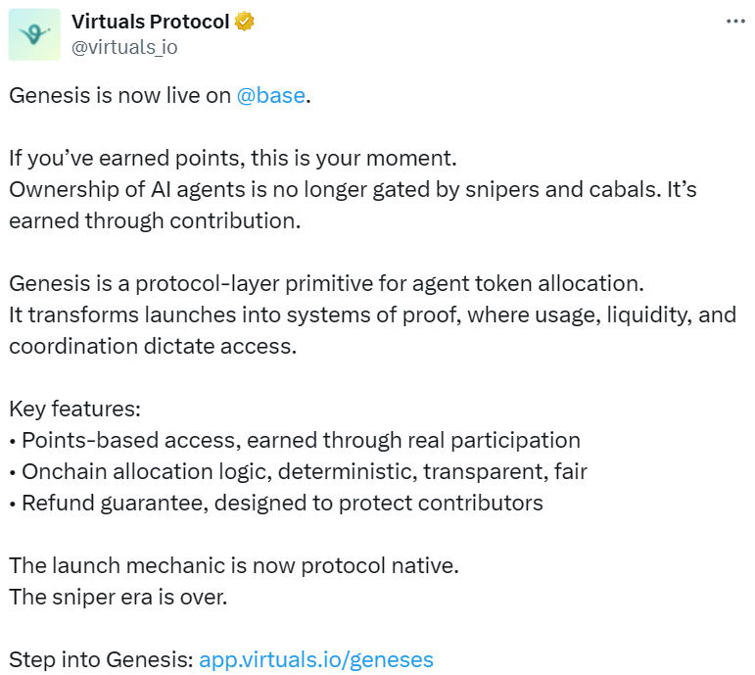Click 'The launch mechanic is now protocol native'
Screen dimensions: 755x675
click(234, 565)
